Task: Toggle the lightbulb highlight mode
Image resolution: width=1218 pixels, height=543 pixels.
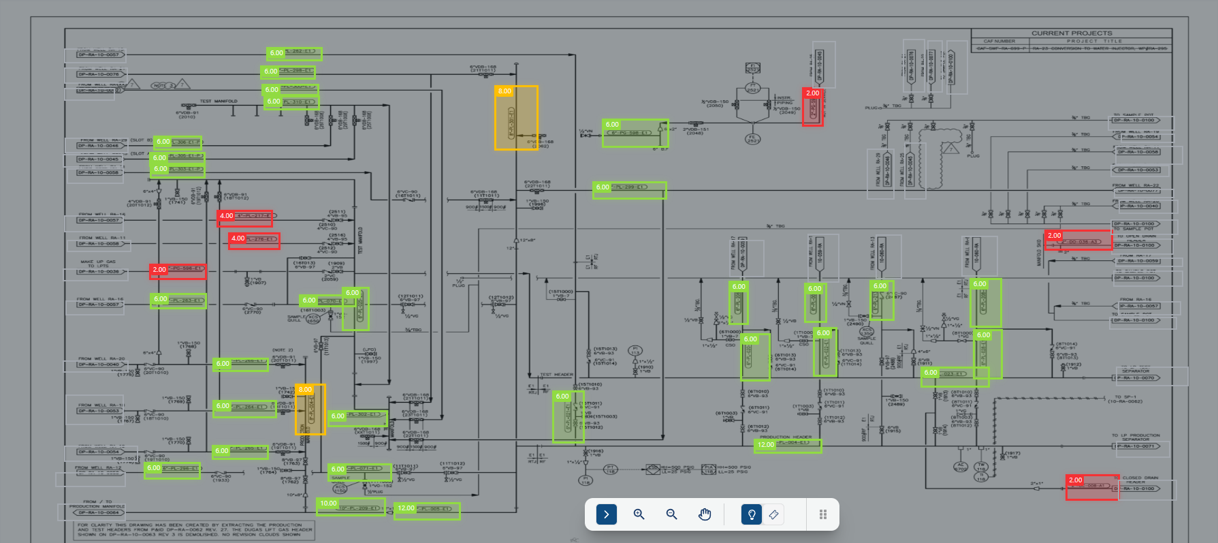Action: pos(752,514)
